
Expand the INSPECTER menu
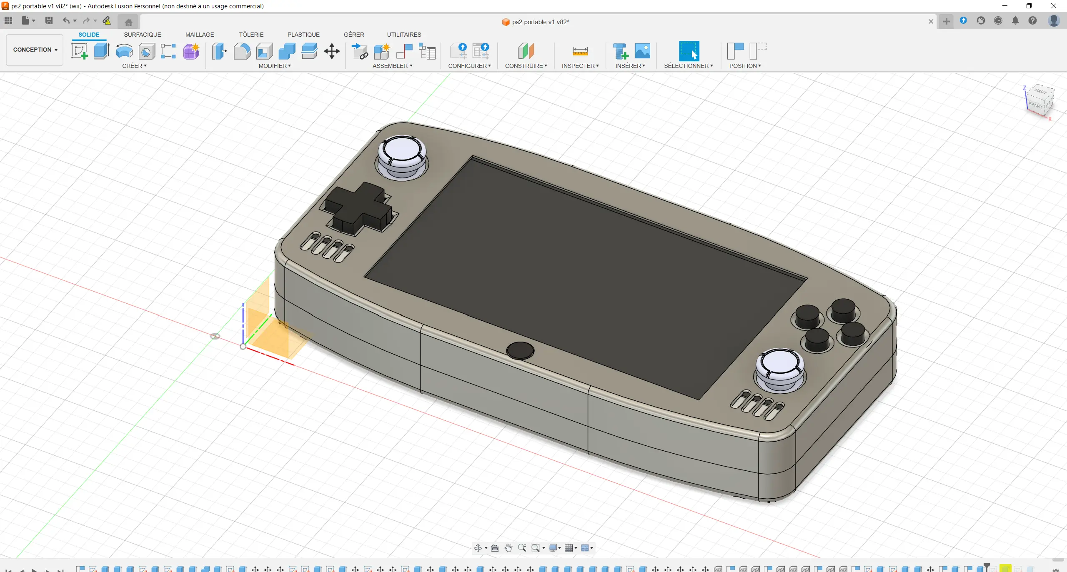580,66
